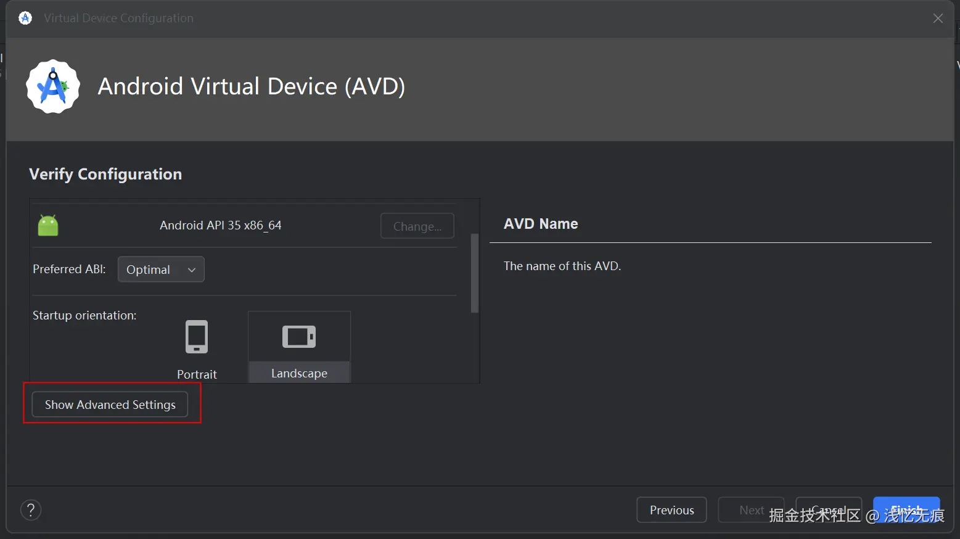This screenshot has height=539, width=960.
Task: Click the Preferred ABI label
Action: coord(69,269)
